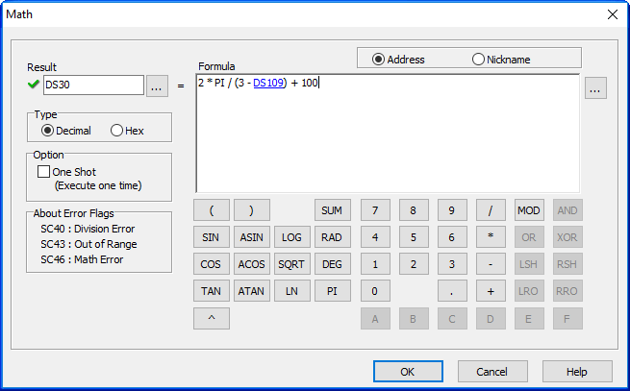
Task: Click the SQRT function button
Action: click(291, 264)
